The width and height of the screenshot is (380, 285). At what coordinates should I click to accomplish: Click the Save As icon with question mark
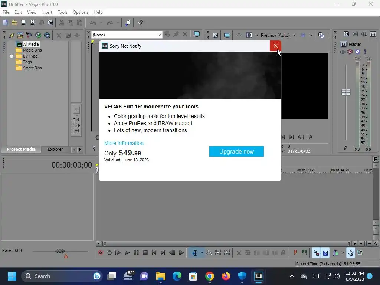[x=32, y=23]
